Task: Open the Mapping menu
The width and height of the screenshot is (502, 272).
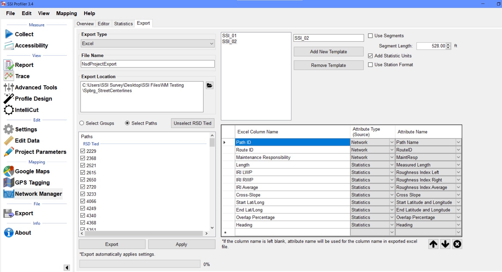Action: click(67, 13)
